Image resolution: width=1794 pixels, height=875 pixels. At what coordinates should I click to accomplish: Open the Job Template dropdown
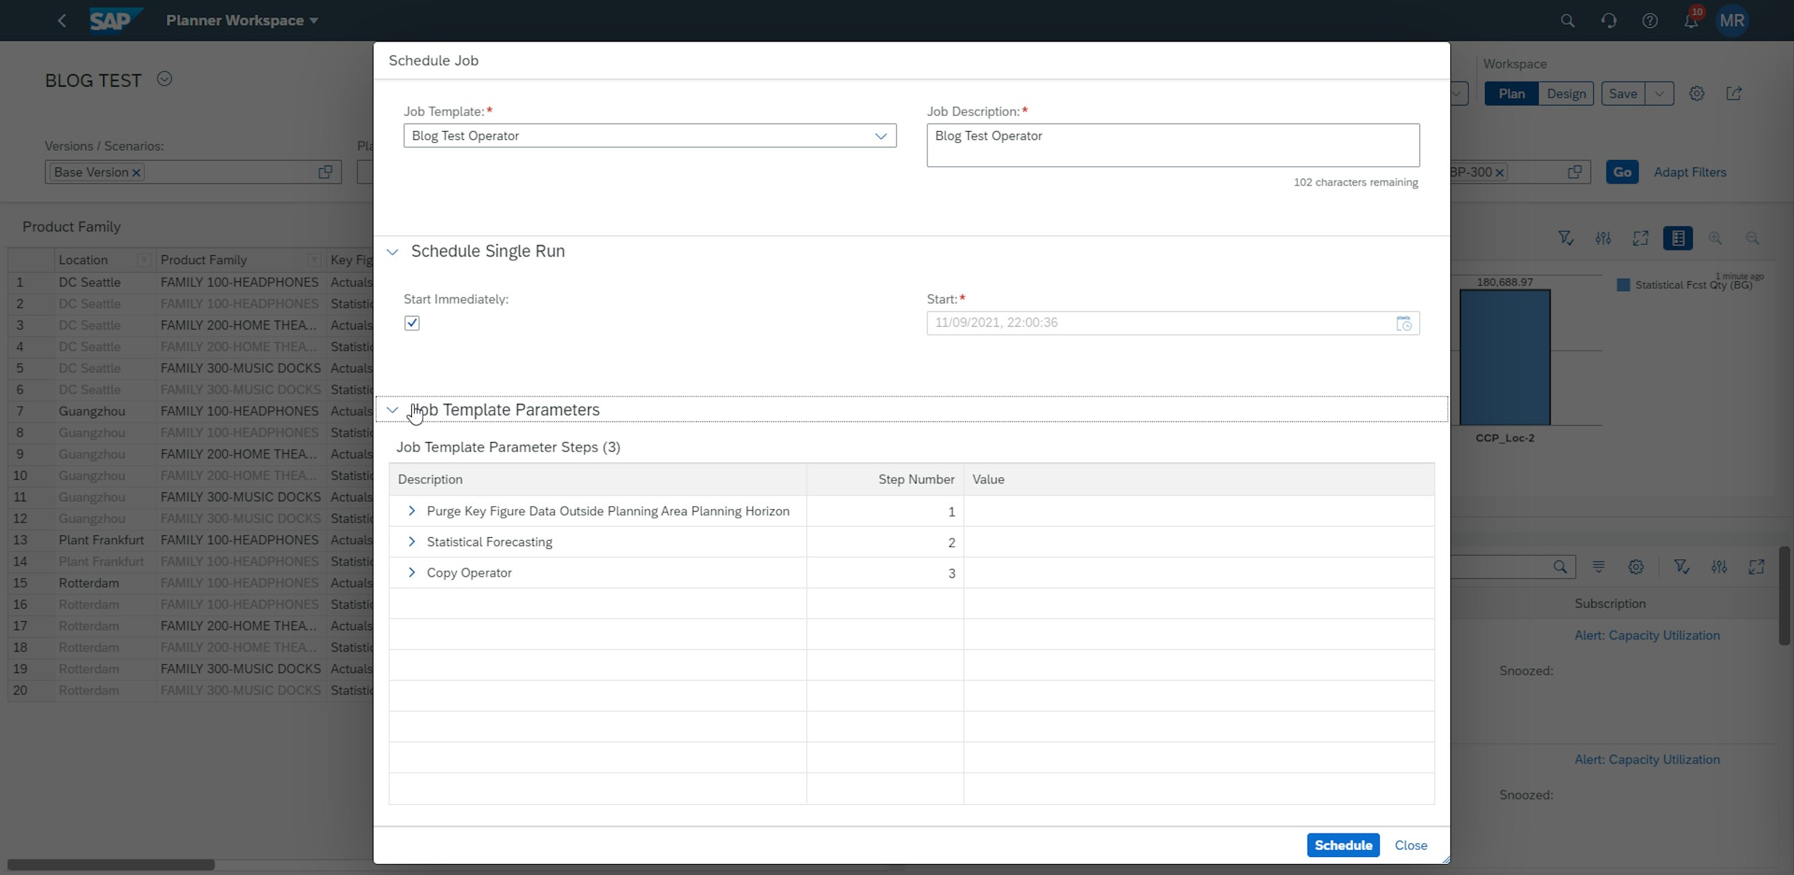[x=880, y=136]
